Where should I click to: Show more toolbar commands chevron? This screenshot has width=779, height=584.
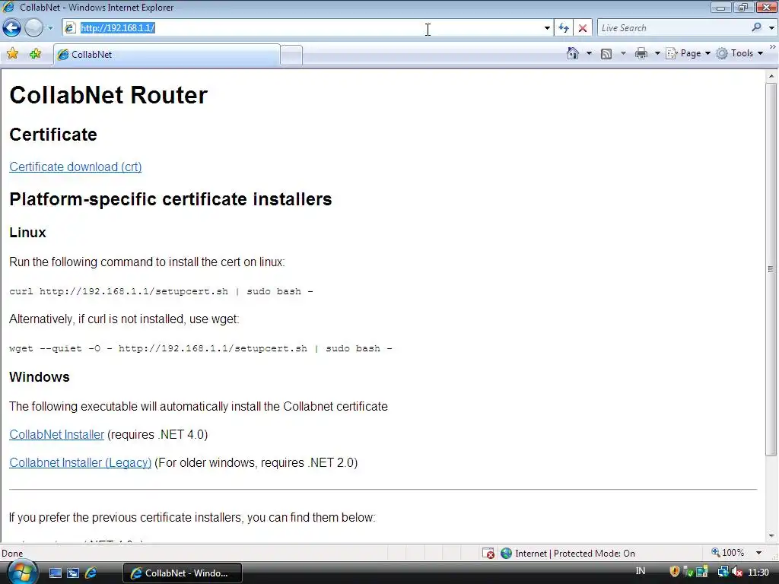coord(773,46)
